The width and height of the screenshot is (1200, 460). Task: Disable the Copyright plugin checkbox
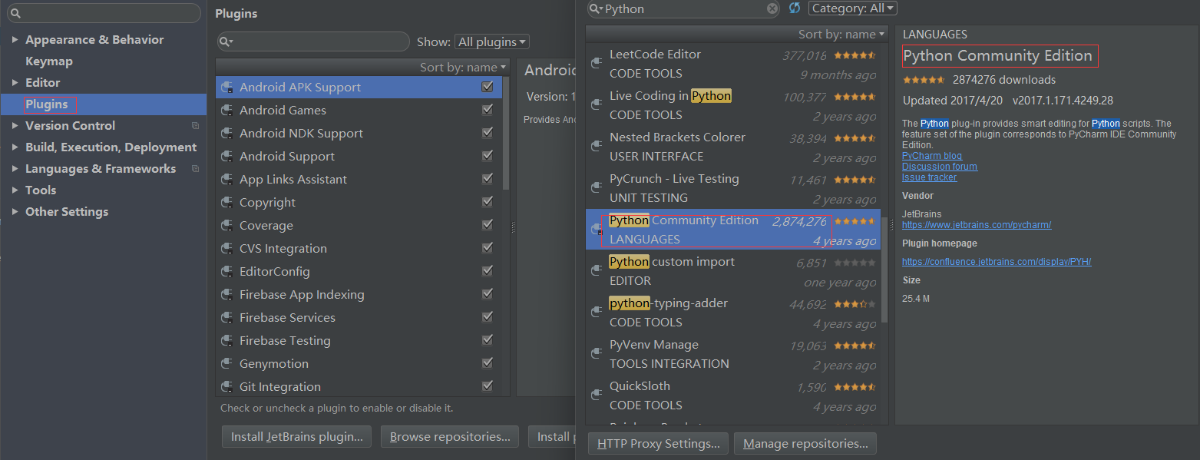point(487,202)
